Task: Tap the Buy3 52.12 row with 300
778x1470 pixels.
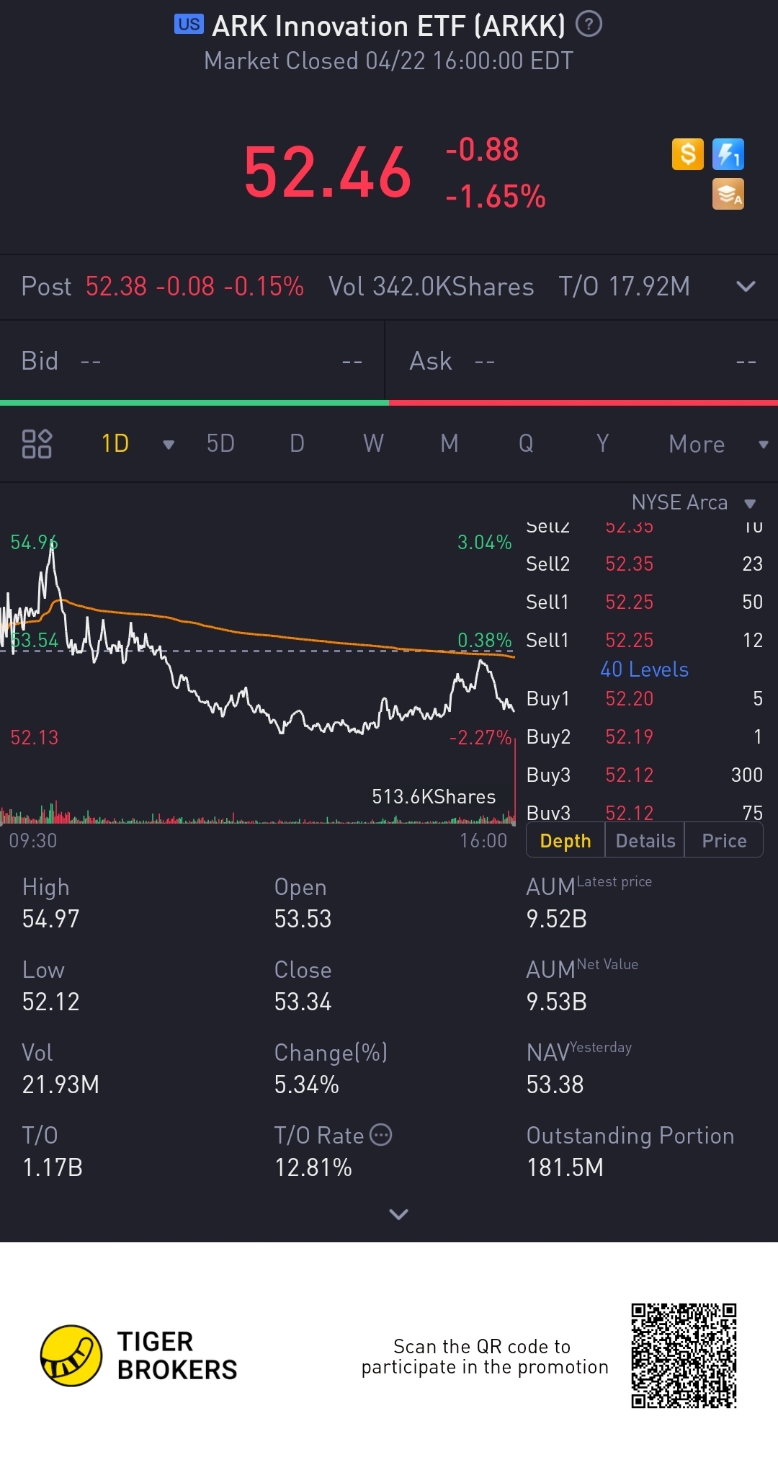Action: click(x=644, y=775)
